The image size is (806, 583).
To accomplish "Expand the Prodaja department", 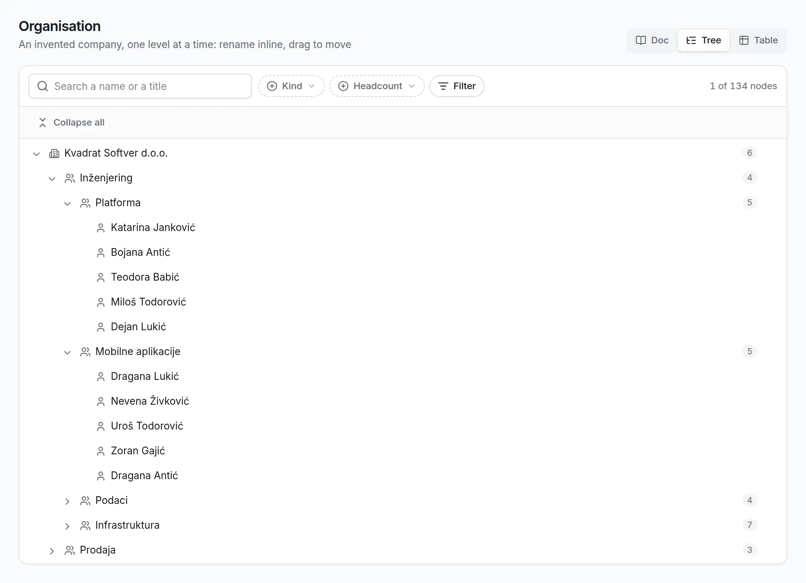I will (x=52, y=551).
